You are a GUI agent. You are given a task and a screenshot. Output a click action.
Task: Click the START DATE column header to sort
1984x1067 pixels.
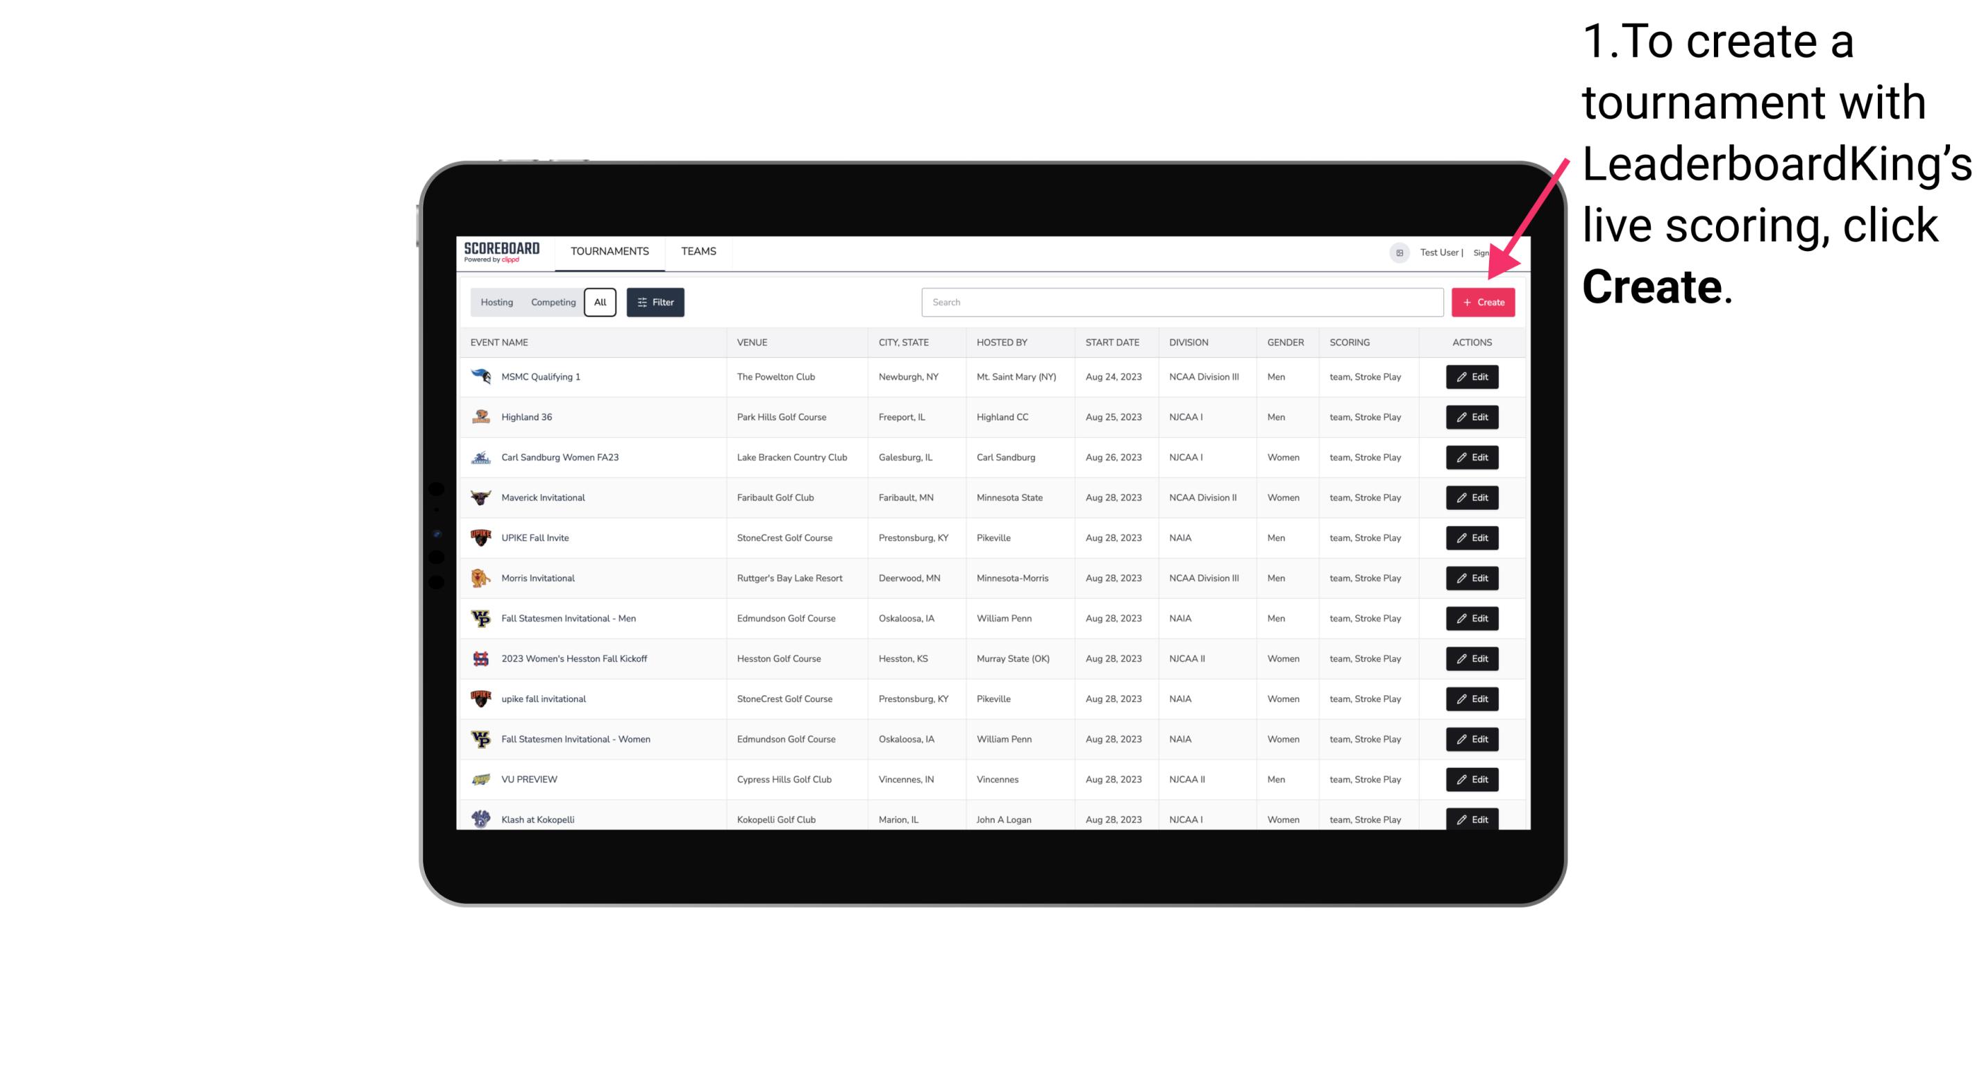pyautogui.click(x=1111, y=343)
